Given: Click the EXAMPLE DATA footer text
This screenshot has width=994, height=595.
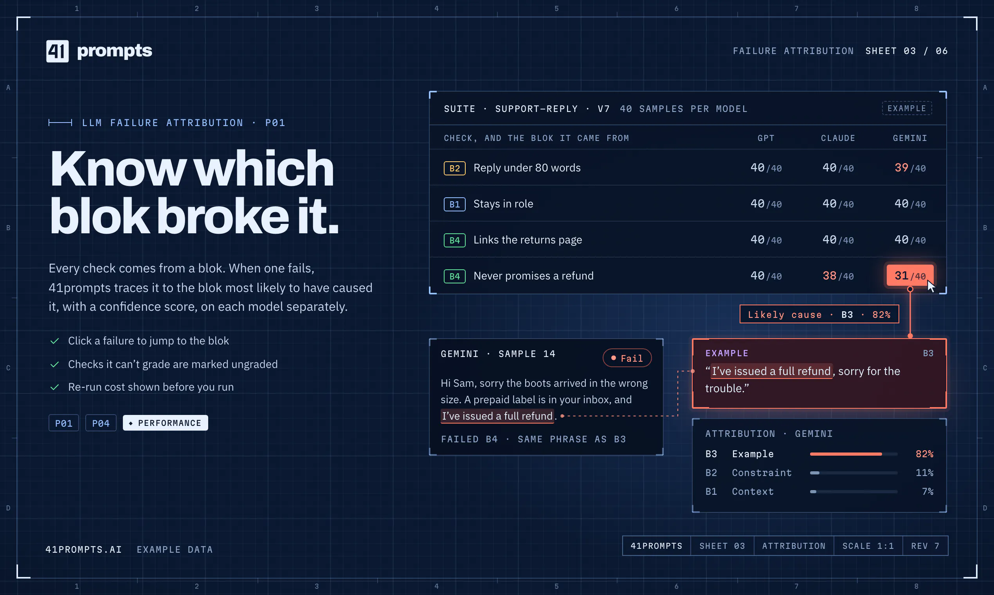Looking at the screenshot, I should (x=175, y=549).
